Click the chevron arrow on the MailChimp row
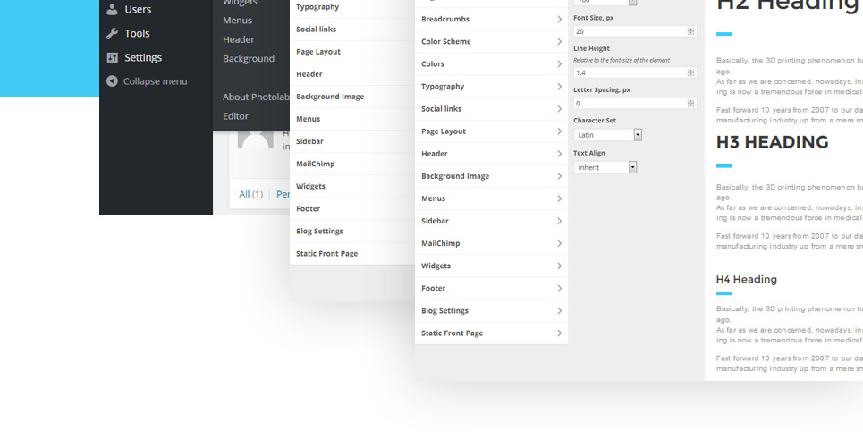The image size is (863, 447). tap(559, 244)
